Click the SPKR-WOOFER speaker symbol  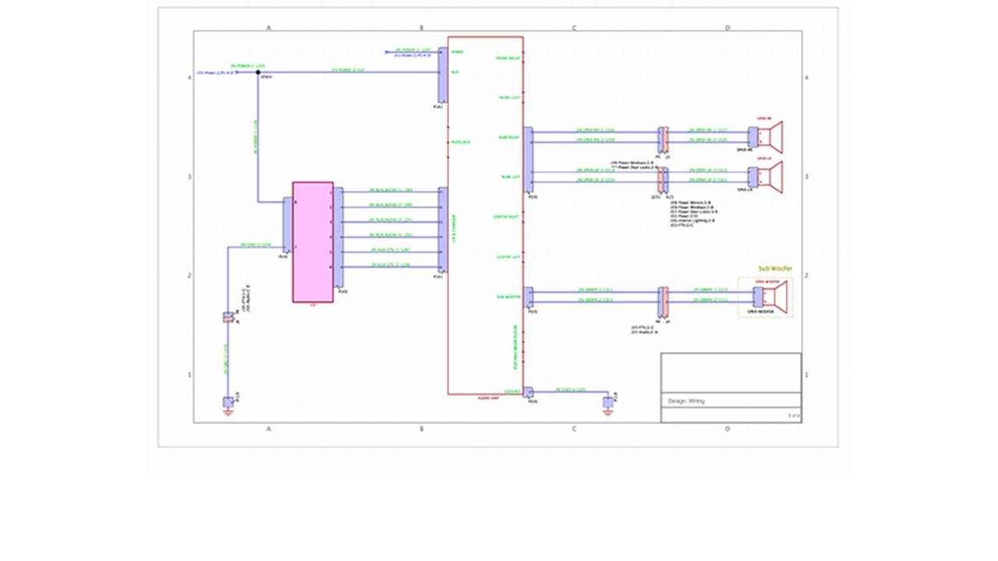coord(773,297)
